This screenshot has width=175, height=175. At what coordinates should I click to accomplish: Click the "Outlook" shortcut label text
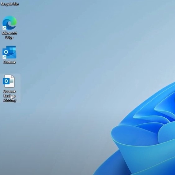9,62
